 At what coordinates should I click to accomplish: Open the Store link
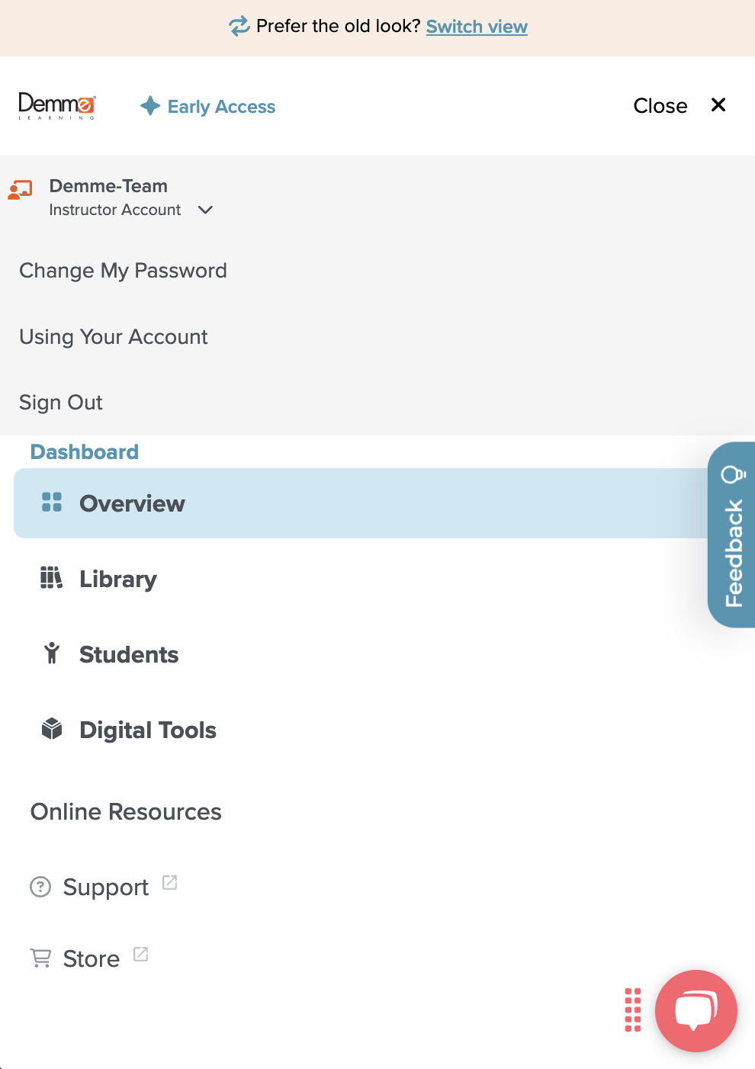92,958
